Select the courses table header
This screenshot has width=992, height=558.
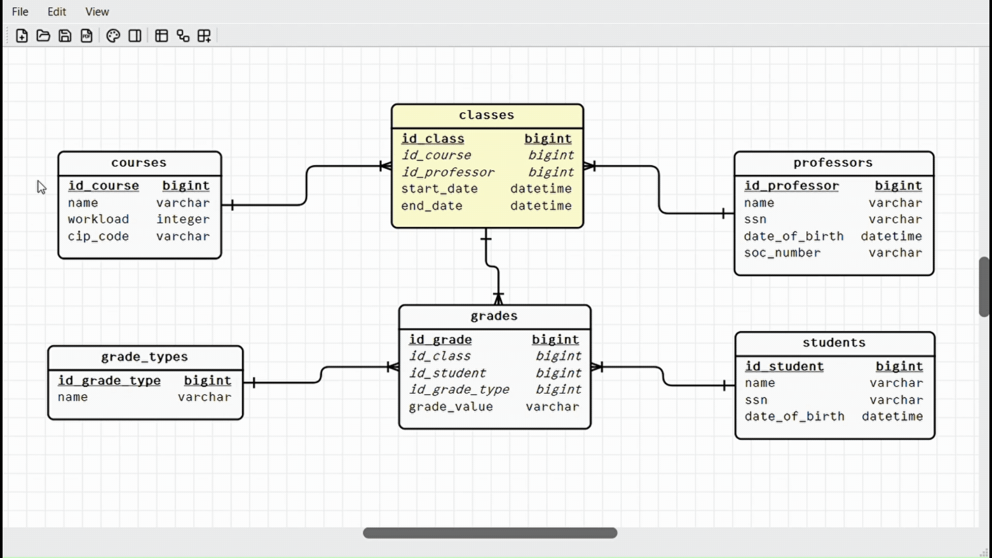tap(139, 163)
